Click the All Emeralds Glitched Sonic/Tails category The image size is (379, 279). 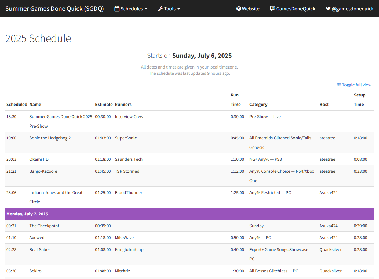(283, 143)
